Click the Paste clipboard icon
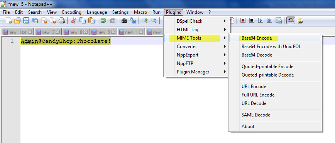335x143 pixels. (x=91, y=21)
